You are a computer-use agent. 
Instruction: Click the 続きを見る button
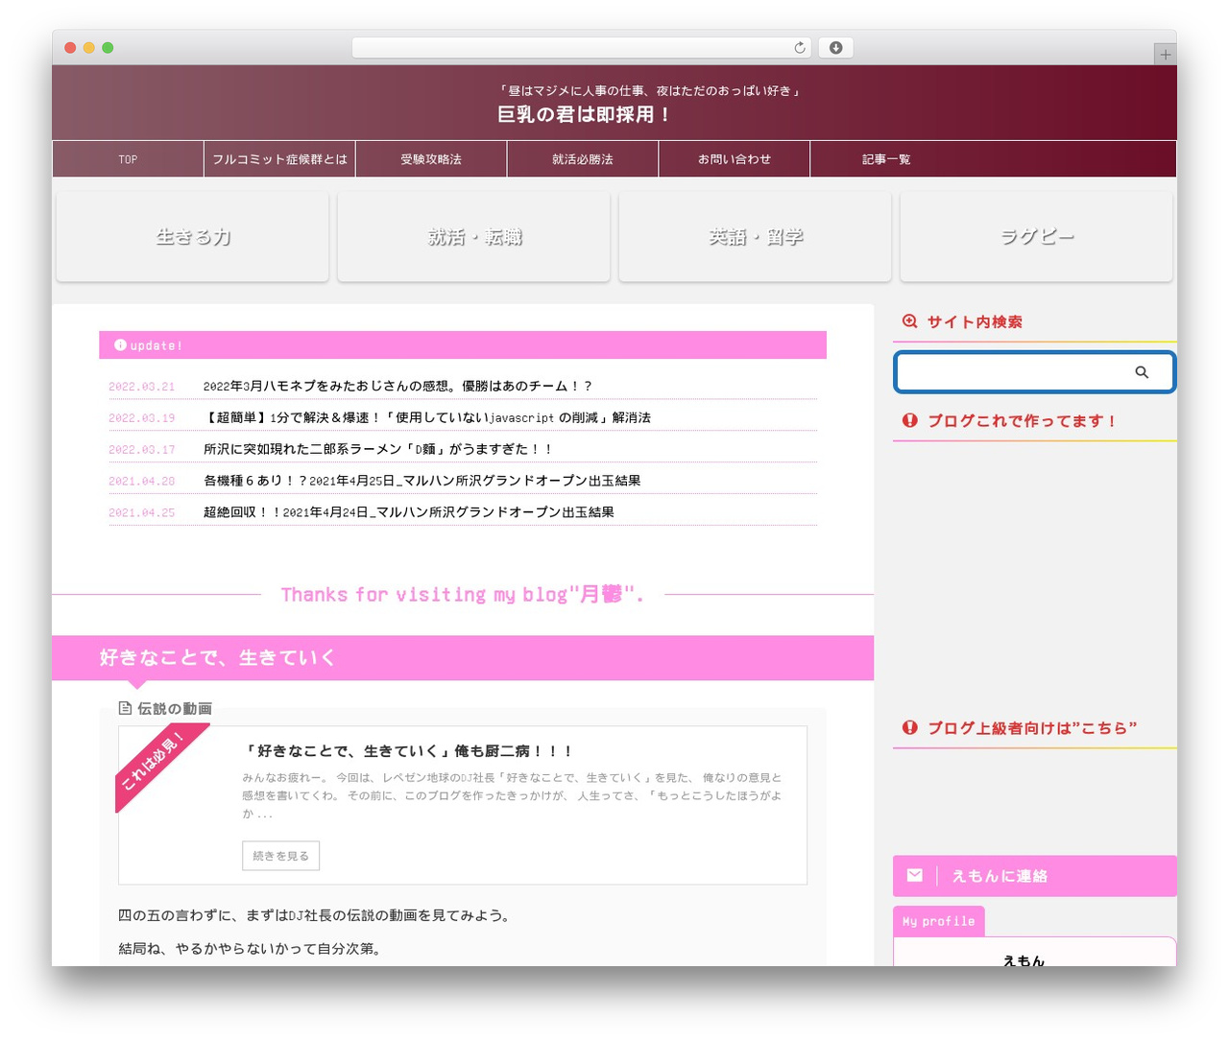pos(280,856)
